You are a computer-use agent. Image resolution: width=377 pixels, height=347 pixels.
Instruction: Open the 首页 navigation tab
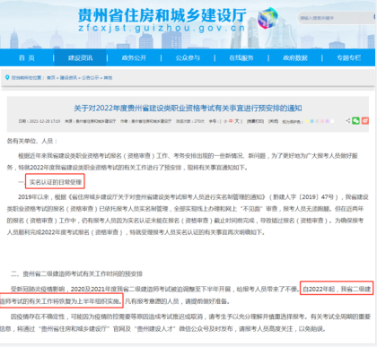pos(27,57)
